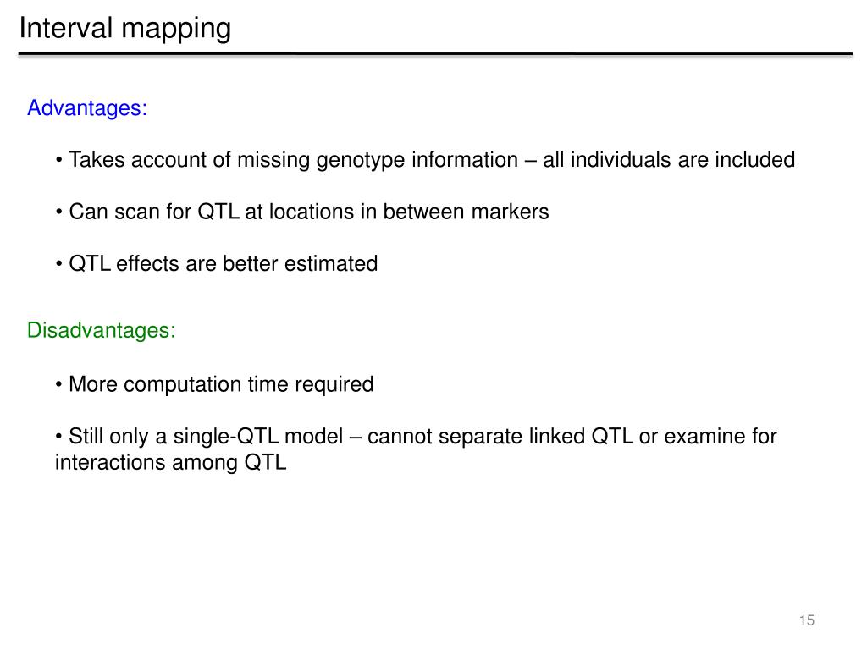Click the words 'all individuals are included'

(669, 160)
